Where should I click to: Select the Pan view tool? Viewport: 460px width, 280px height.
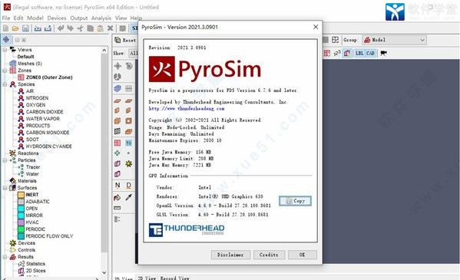(117, 66)
